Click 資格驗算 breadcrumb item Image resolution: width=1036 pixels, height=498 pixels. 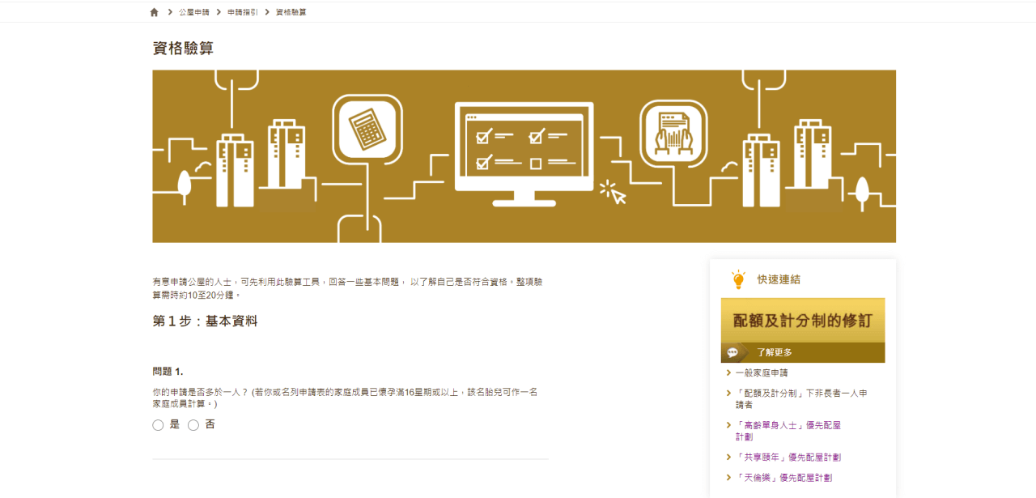pyautogui.click(x=291, y=12)
